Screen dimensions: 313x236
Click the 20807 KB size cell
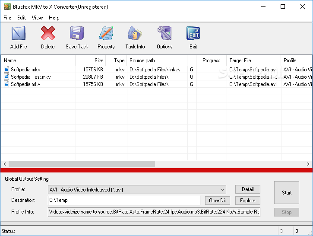[x=93, y=77]
